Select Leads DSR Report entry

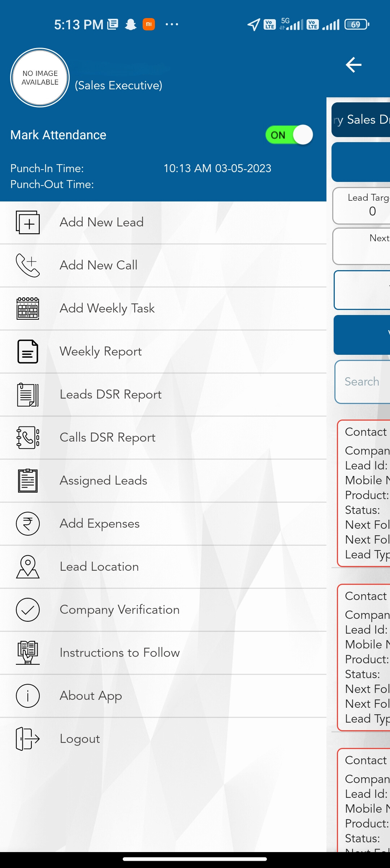163,395
